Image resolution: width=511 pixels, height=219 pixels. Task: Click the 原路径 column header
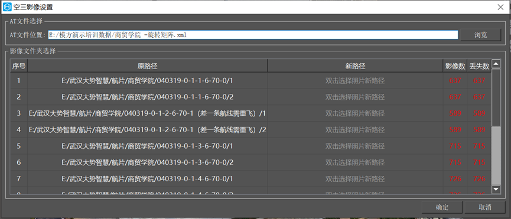pyautogui.click(x=147, y=66)
